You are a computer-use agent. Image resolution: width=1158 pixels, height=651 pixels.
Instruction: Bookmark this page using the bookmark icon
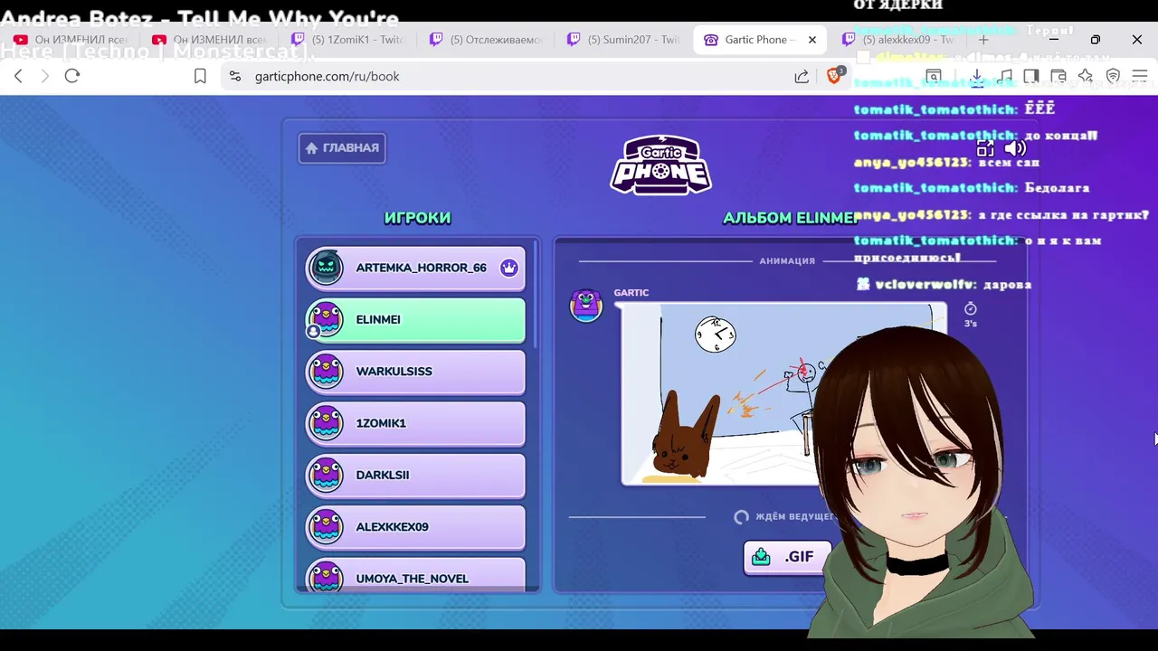point(200,76)
